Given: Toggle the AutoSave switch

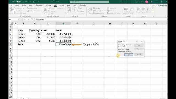Looking at the screenshot, I should coord(18,2).
